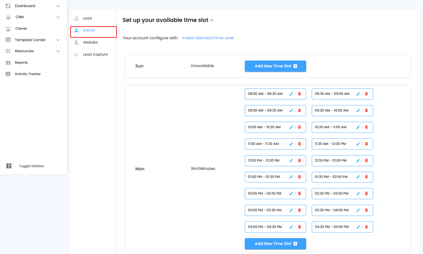Delete the 04:30 PM - 05:00 PM slot
This screenshot has width=423, height=254.
(366, 227)
